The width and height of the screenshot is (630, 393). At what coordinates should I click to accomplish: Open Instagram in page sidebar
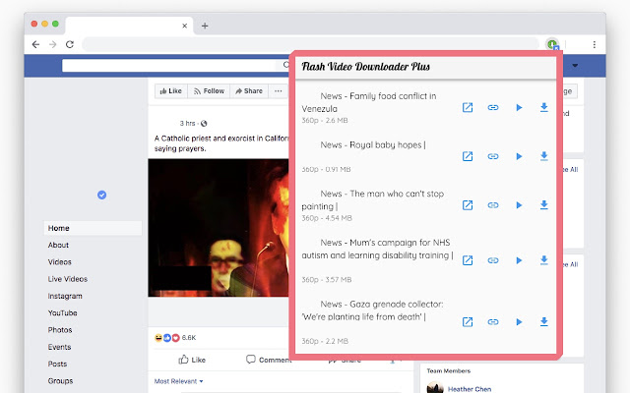pyautogui.click(x=65, y=296)
